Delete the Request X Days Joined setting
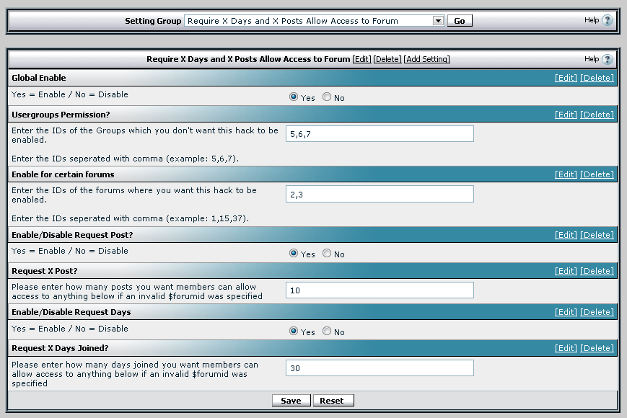 597,349
